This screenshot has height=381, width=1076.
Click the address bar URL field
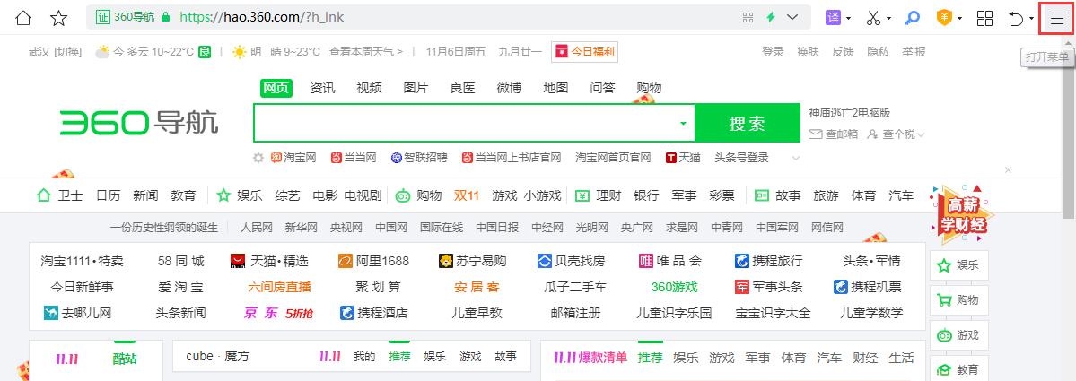click(448, 17)
